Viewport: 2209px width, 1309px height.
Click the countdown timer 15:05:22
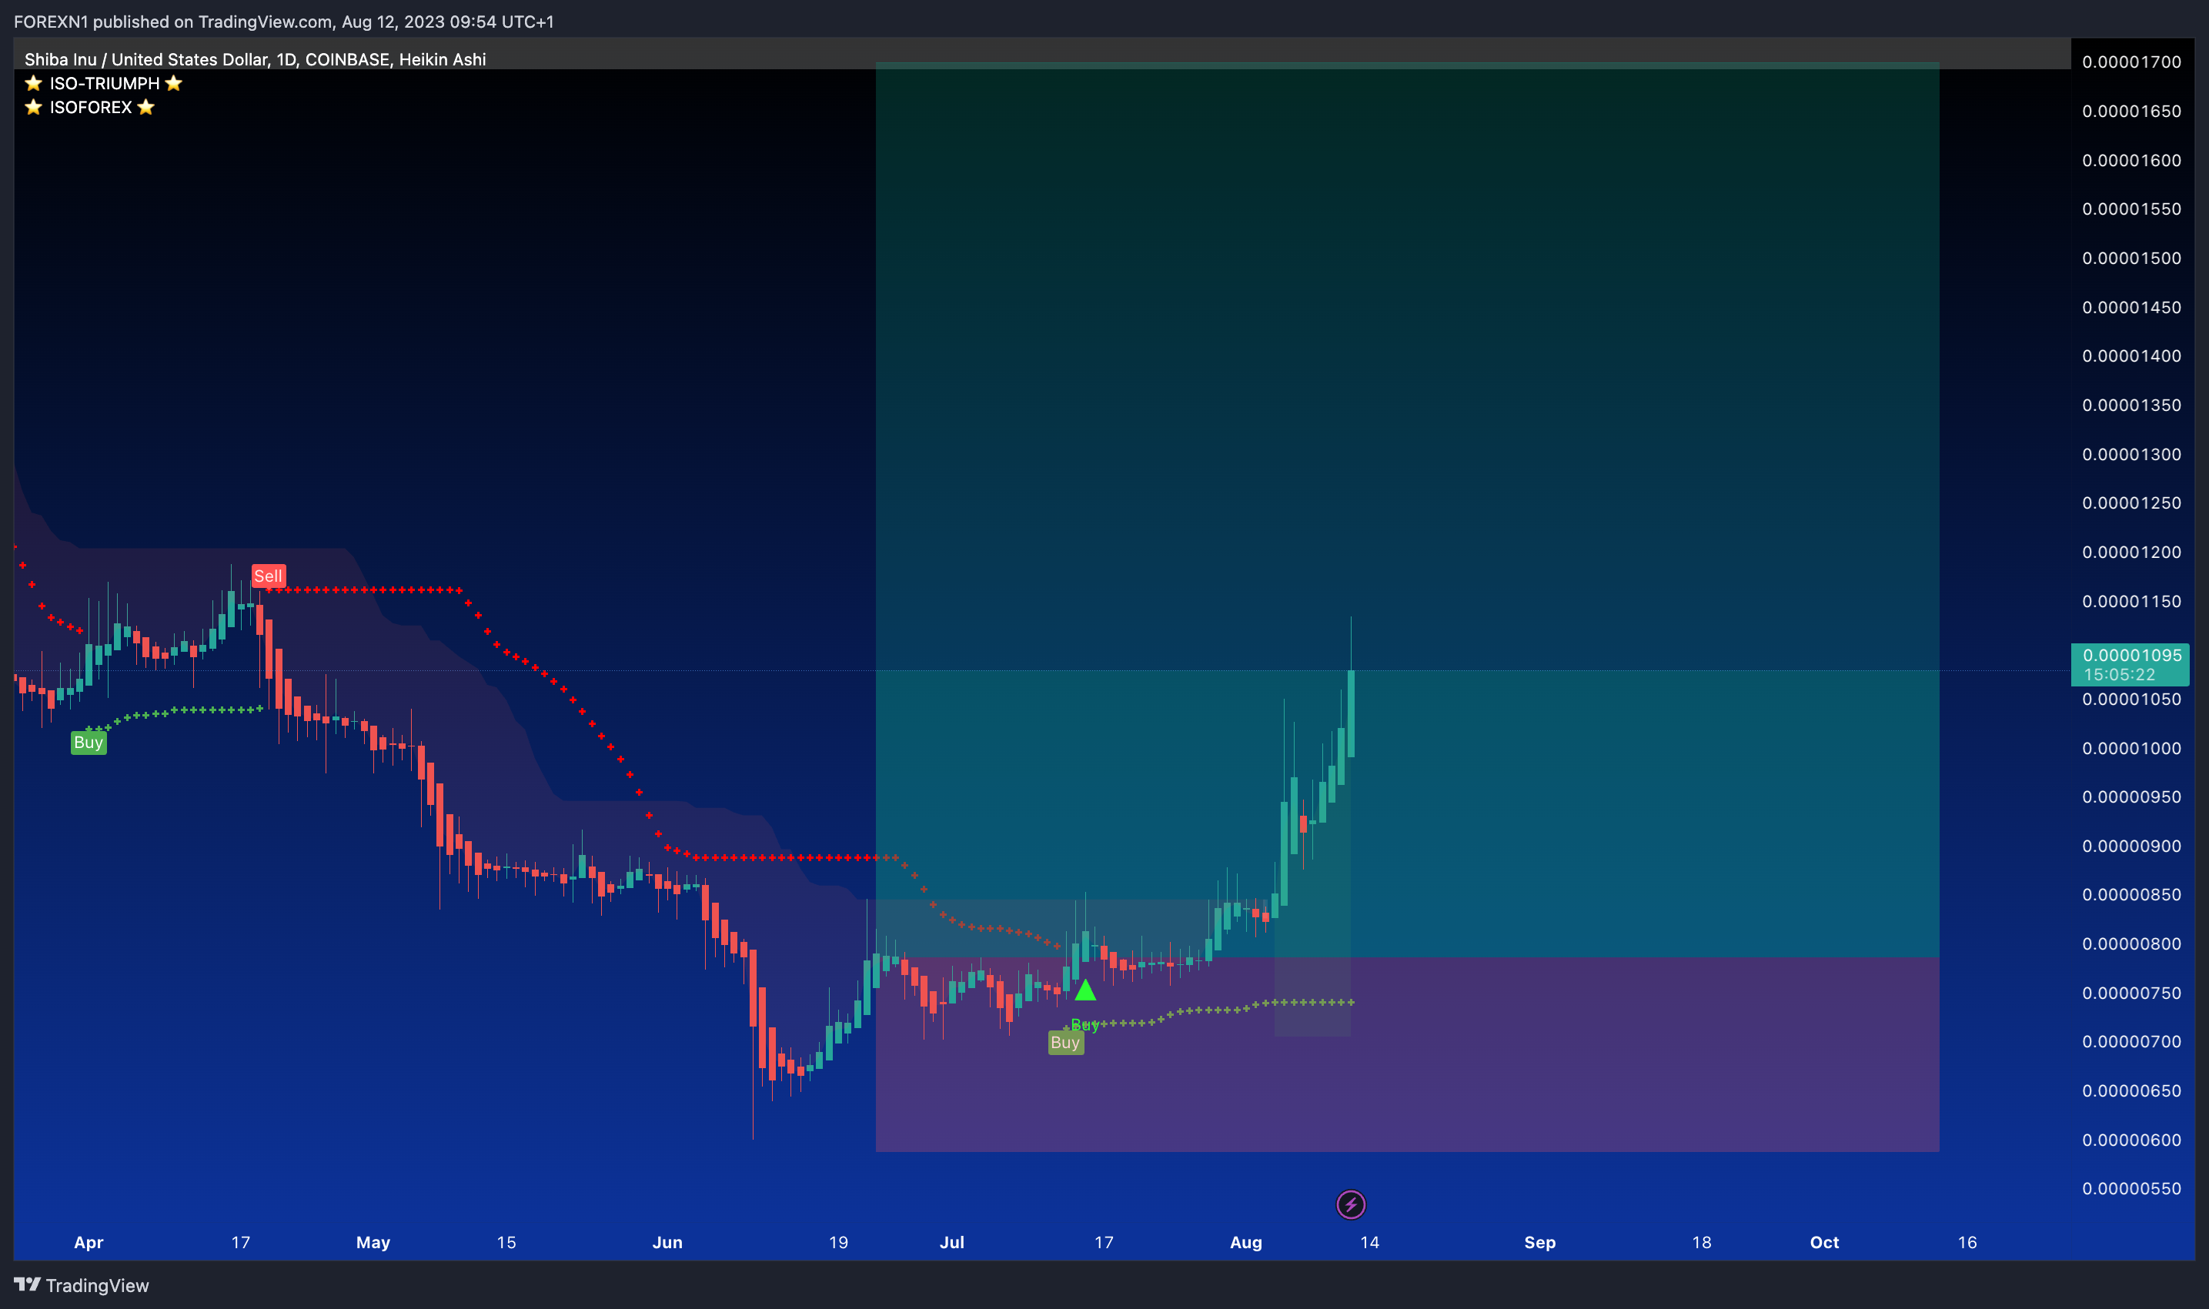coord(2119,675)
